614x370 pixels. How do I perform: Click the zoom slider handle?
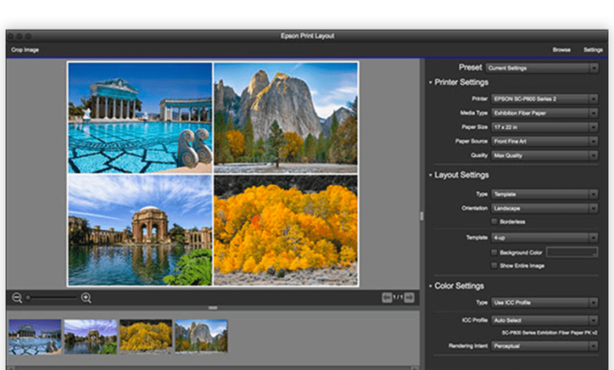coord(28,298)
